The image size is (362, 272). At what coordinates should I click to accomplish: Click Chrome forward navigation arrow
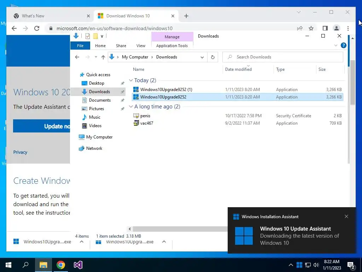(25, 28)
